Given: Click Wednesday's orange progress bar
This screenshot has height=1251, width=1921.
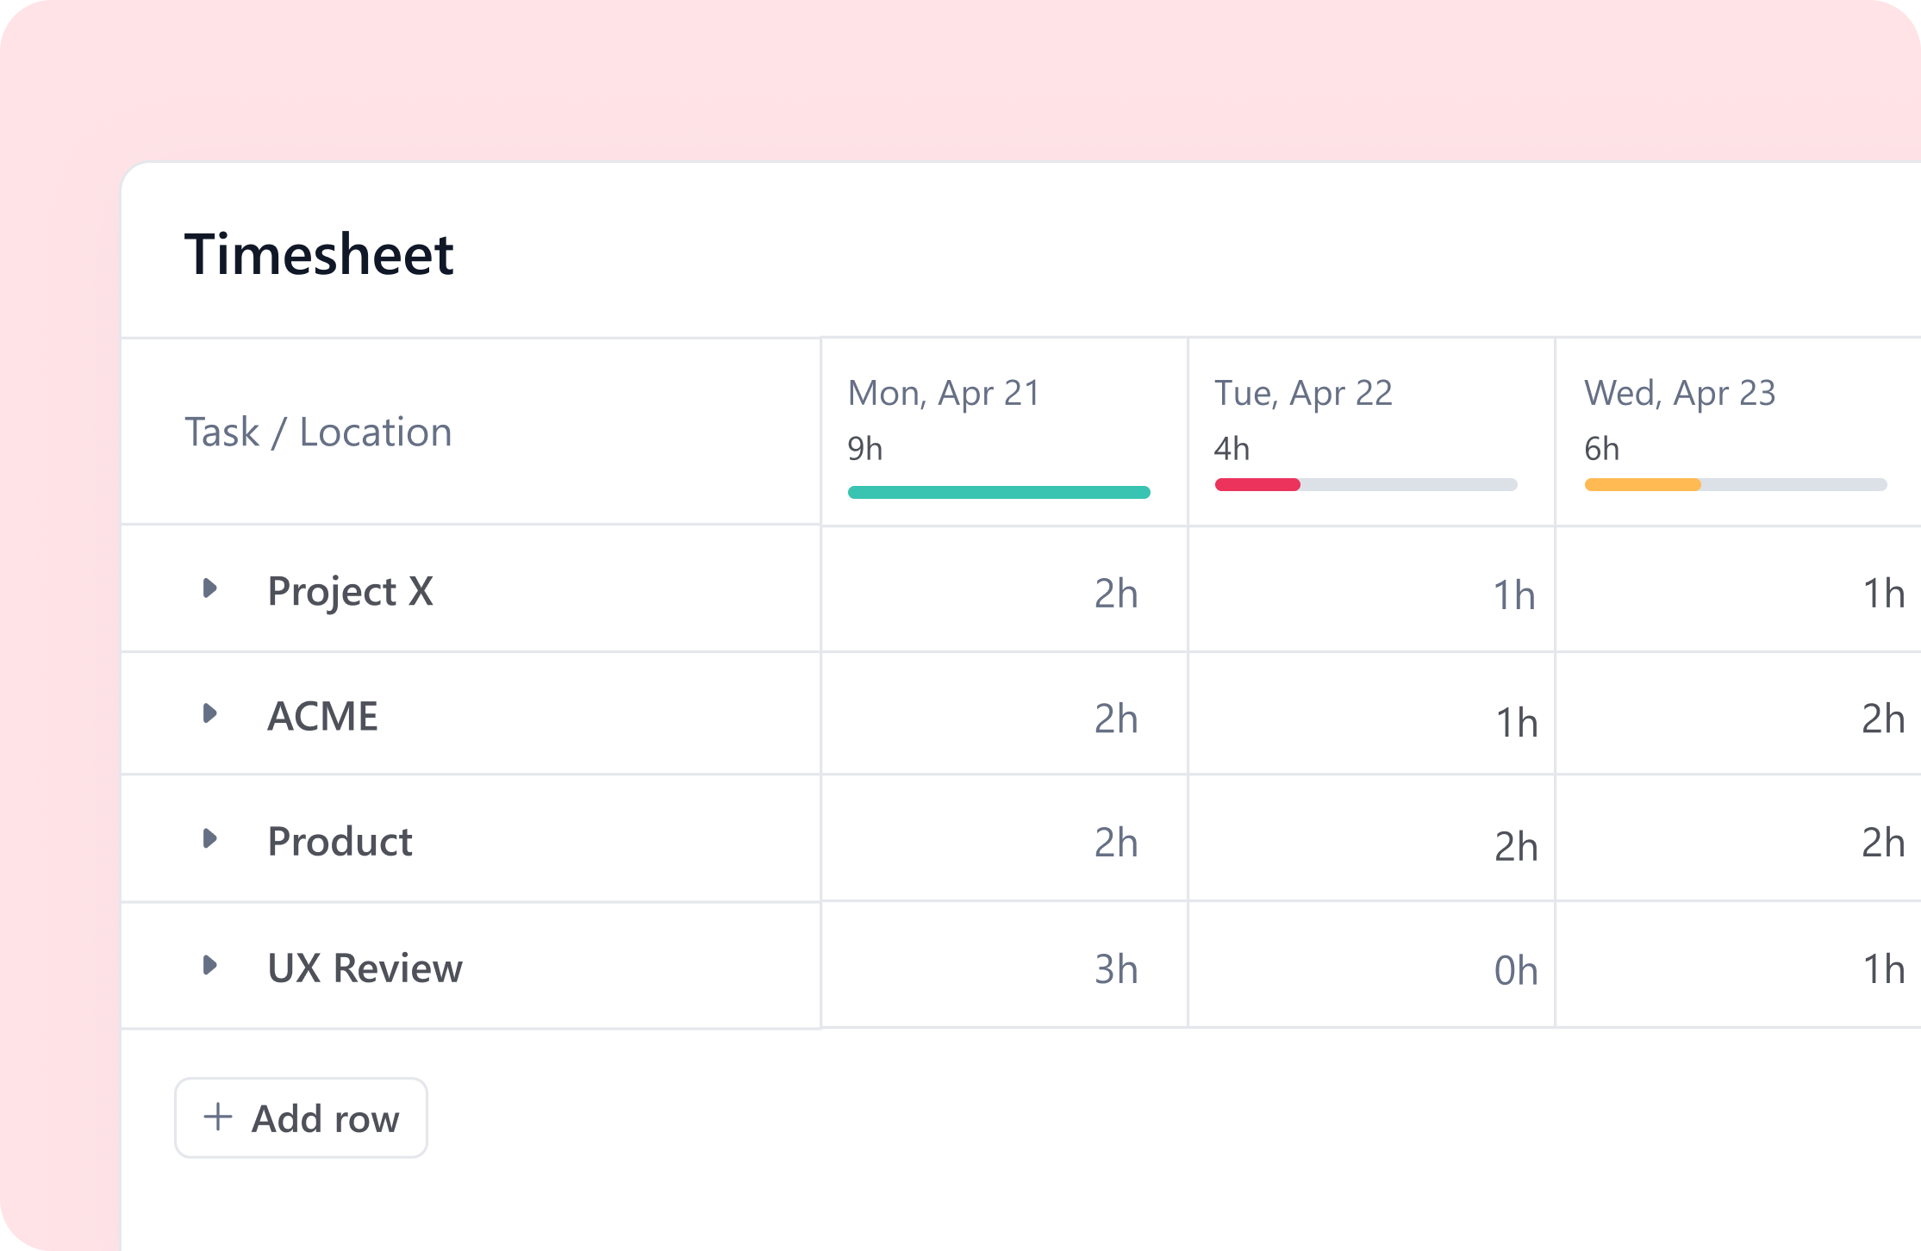Looking at the screenshot, I should click(1642, 485).
